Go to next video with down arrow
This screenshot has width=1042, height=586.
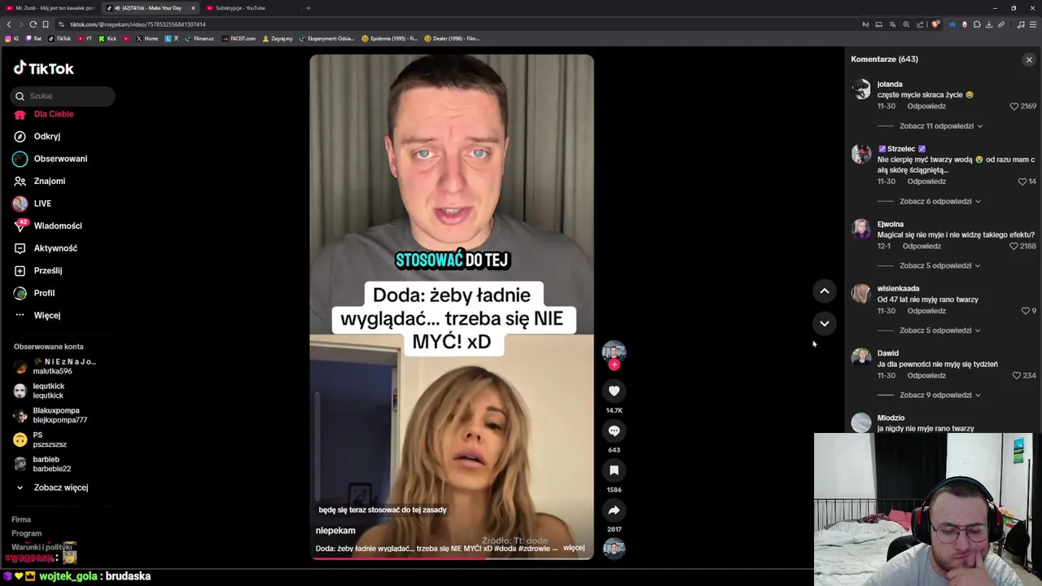824,323
